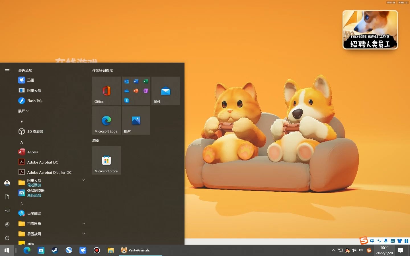410x256 pixels.
Task: Open the screen recorder on the taskbar
Action: pyautogui.click(x=97, y=250)
